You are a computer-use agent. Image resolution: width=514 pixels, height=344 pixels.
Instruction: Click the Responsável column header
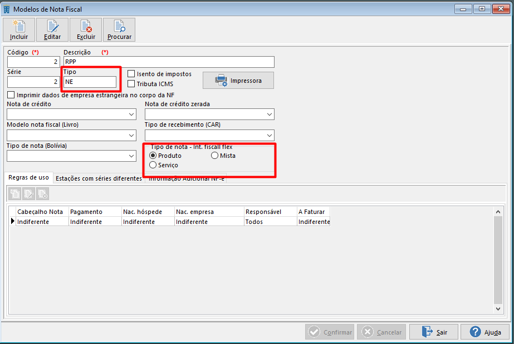[271, 212]
